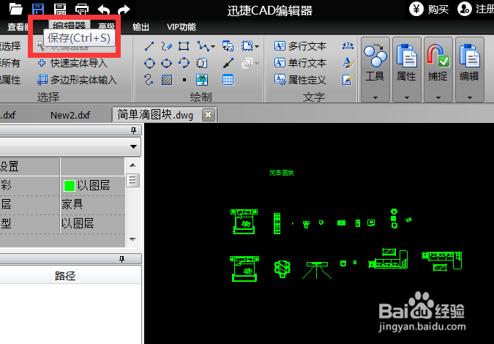Open the VIP功能 tab
Viewport: 494px width, 344px height.
(x=181, y=27)
